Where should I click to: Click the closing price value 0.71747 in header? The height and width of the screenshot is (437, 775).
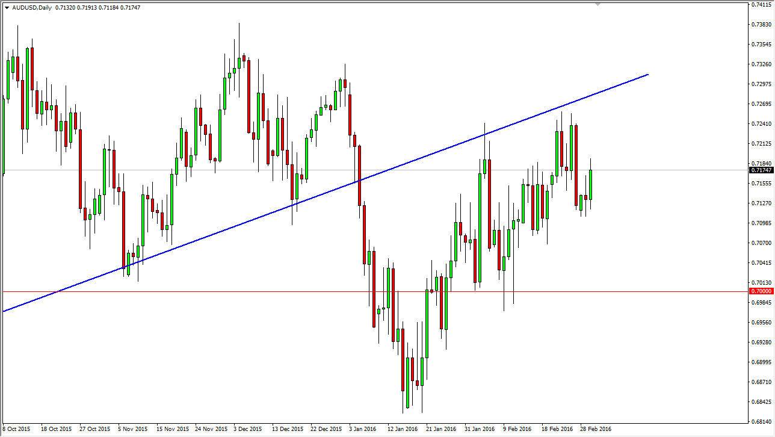[x=129, y=7]
